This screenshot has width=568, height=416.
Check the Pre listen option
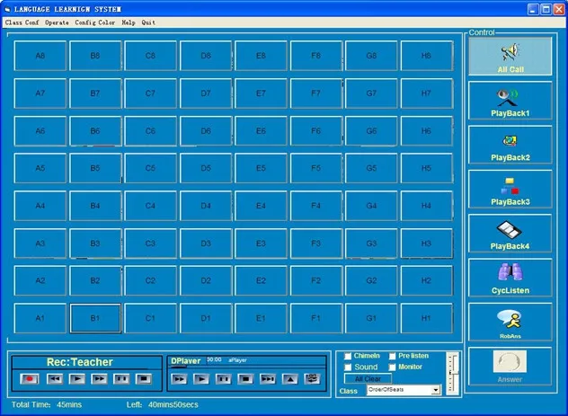pyautogui.click(x=392, y=357)
